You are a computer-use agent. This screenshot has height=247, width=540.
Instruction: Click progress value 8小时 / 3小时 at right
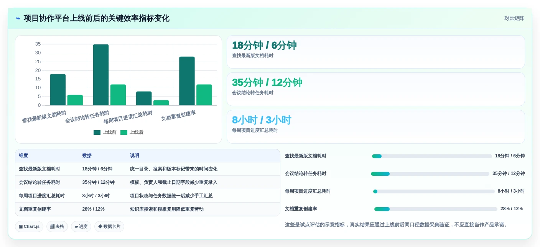coord(511,191)
